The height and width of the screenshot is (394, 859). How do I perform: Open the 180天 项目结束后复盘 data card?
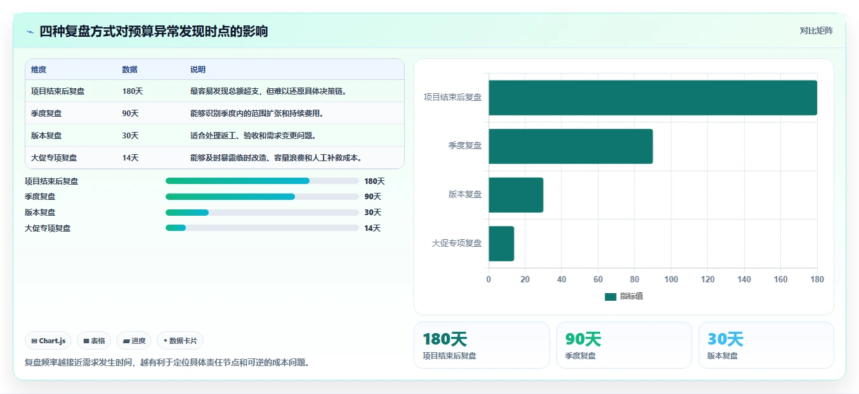click(482, 345)
